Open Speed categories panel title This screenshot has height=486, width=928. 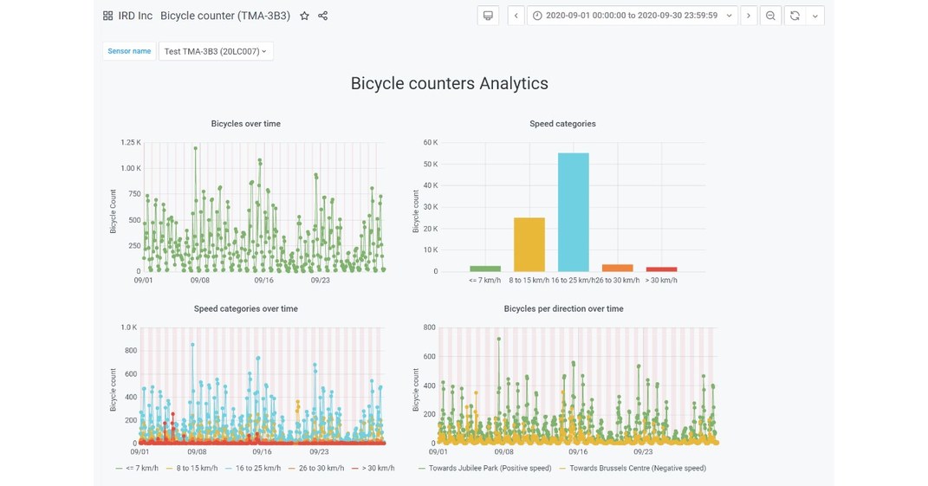[563, 124]
